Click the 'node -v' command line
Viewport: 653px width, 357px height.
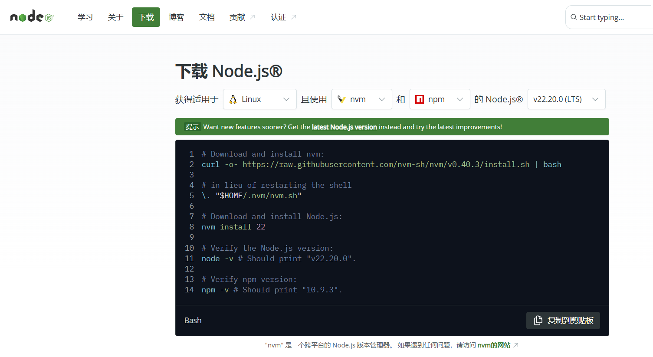(279, 259)
